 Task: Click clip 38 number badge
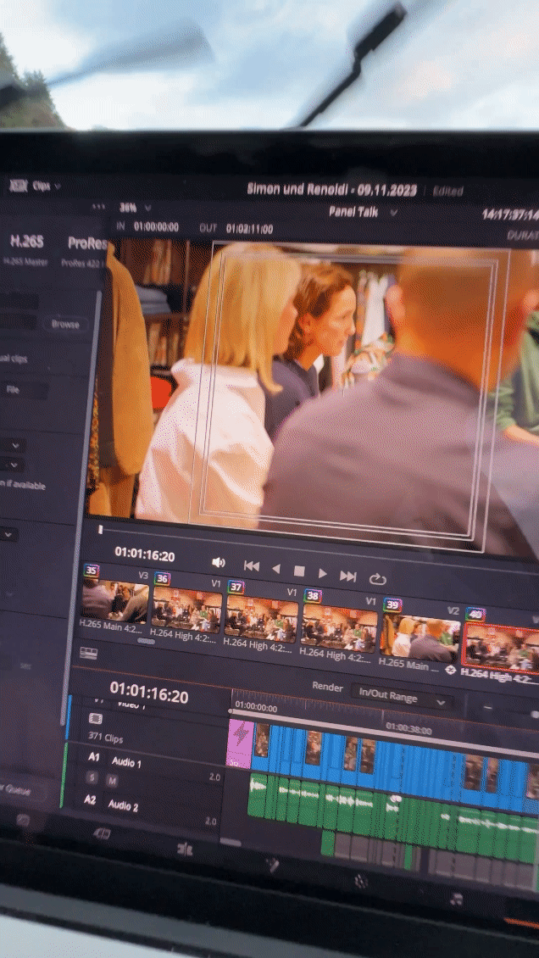click(313, 595)
